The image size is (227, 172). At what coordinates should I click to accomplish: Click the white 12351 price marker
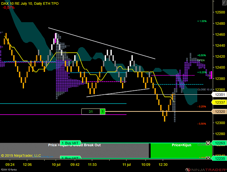(219, 95)
